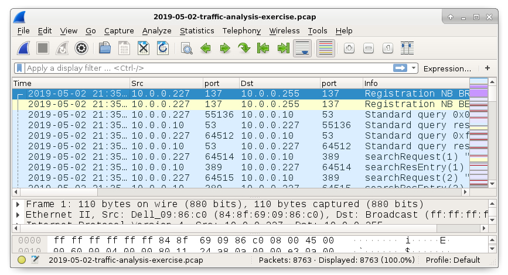Open Statistics menu

point(197,31)
